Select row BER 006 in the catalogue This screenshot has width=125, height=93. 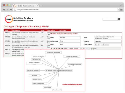pyautogui.click(x=14, y=55)
